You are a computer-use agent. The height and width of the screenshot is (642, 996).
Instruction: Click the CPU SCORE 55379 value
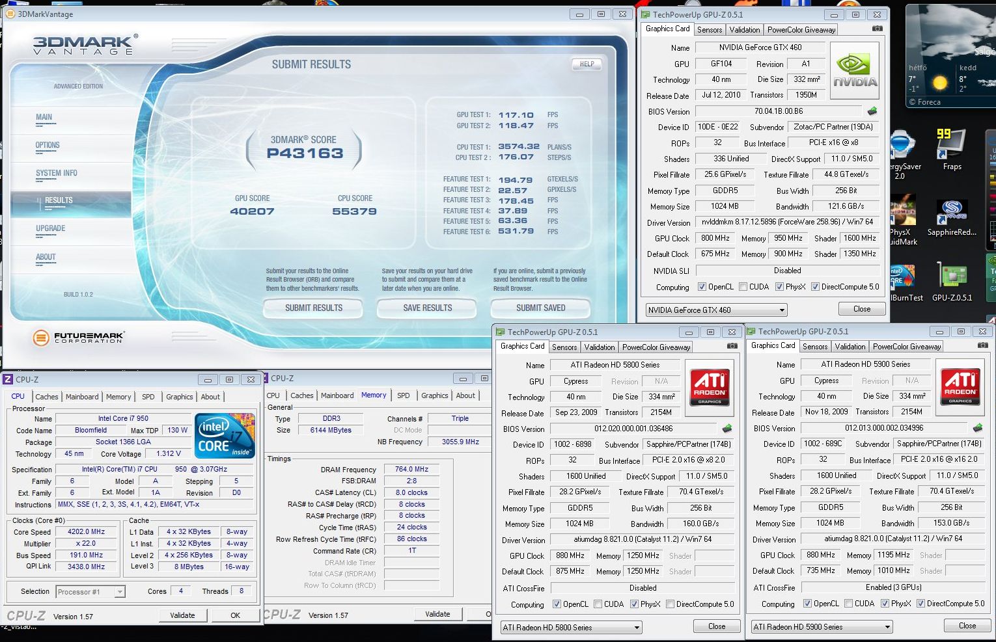(x=355, y=211)
